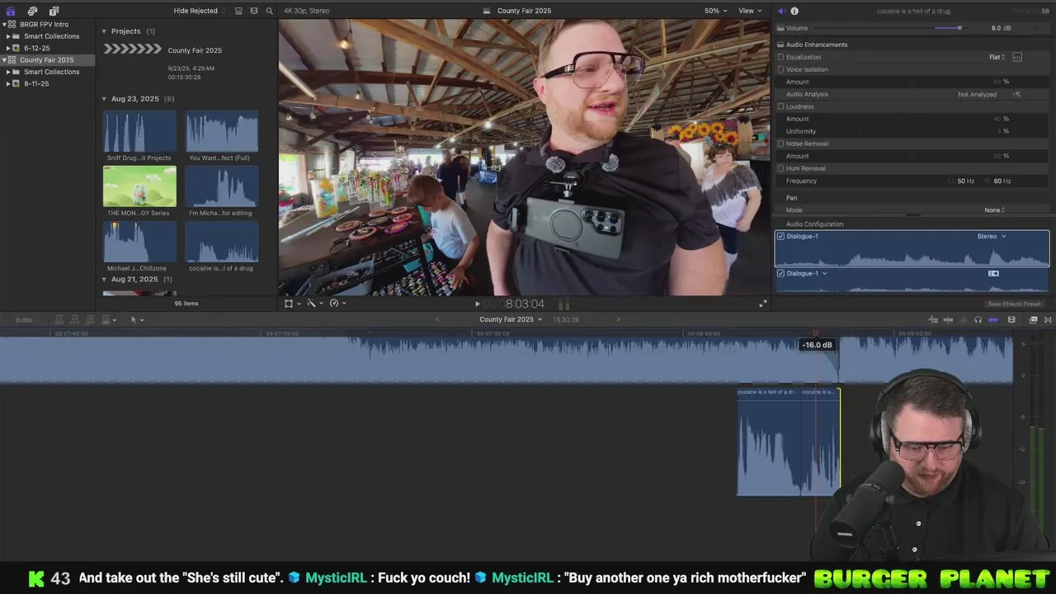Screen dimensions: 1056x594
Task: Play the video in the viewer
Action: (x=477, y=304)
